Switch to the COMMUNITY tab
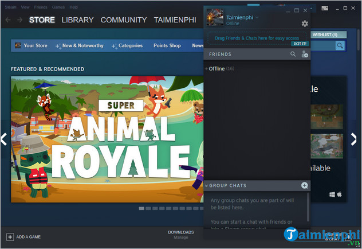The height and width of the screenshot is (249, 362). 124,20
